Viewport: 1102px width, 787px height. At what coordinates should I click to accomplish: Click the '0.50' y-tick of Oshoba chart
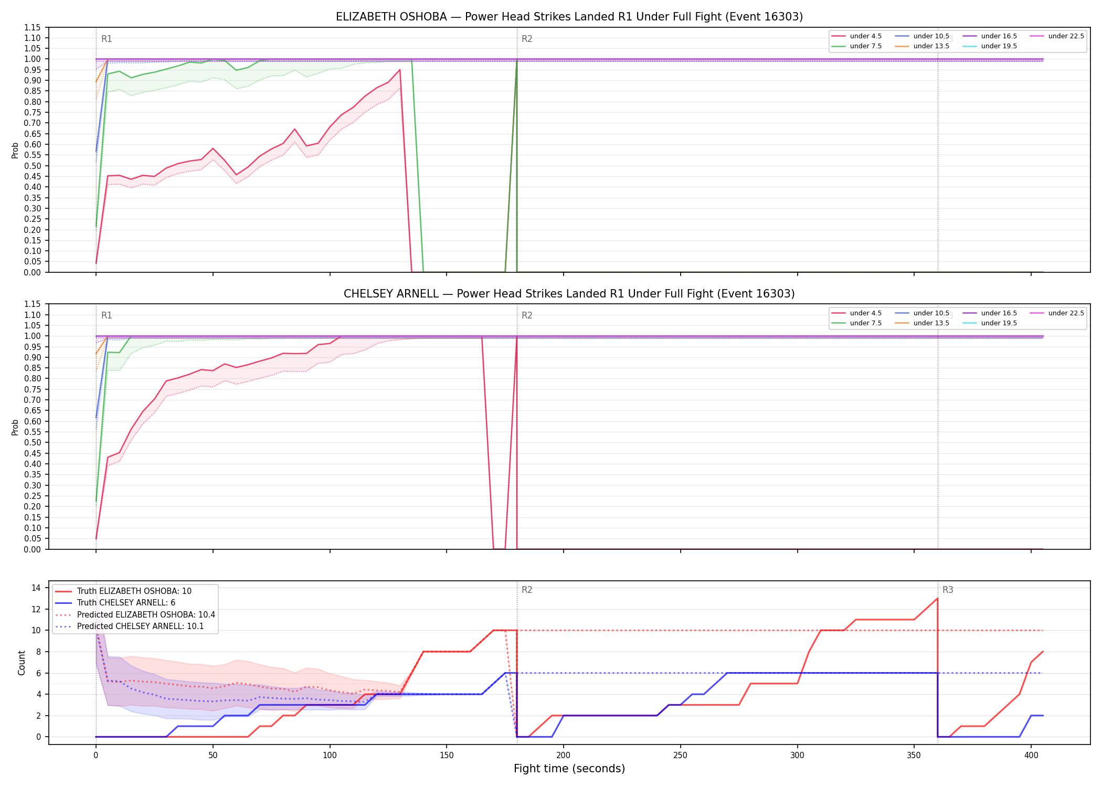point(33,166)
